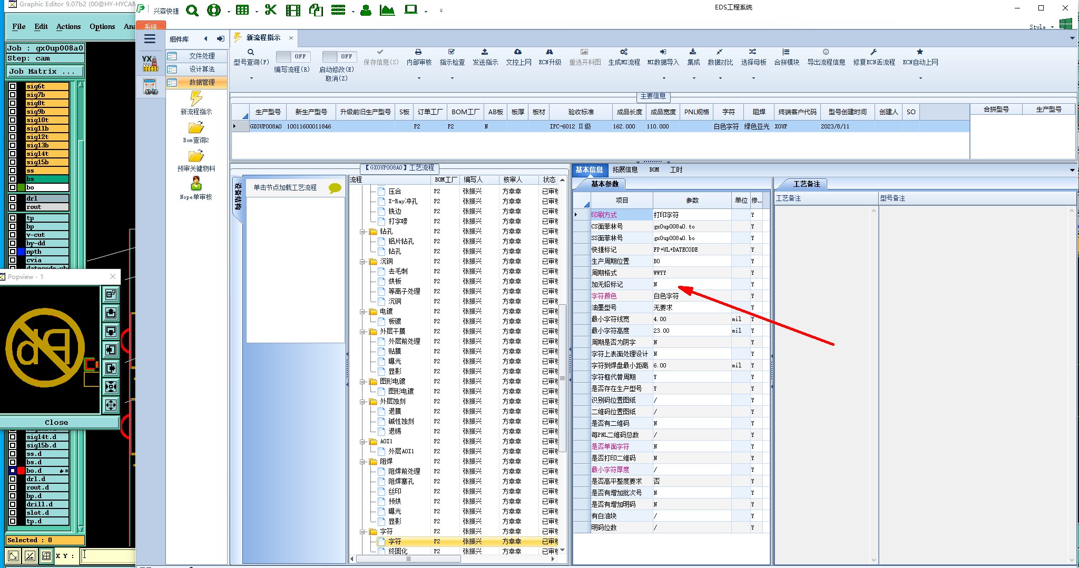Click the green area chart icon

click(x=387, y=11)
